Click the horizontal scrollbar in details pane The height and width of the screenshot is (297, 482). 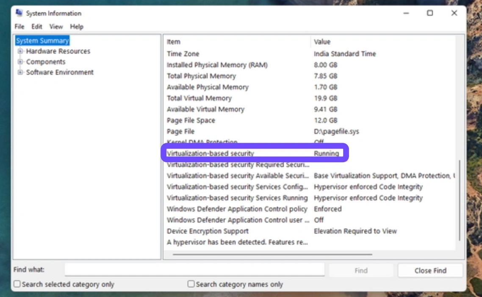272,254
